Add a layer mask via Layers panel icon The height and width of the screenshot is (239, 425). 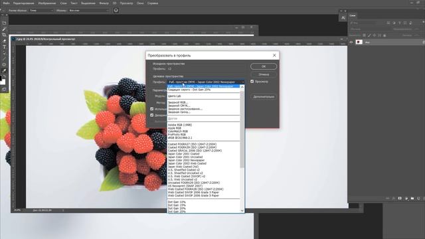tap(400, 199)
